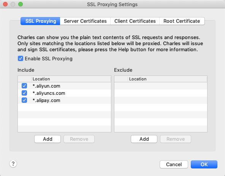
Task: Toggle the Enable SSL Proxying checkbox
Action: [x=21, y=58]
